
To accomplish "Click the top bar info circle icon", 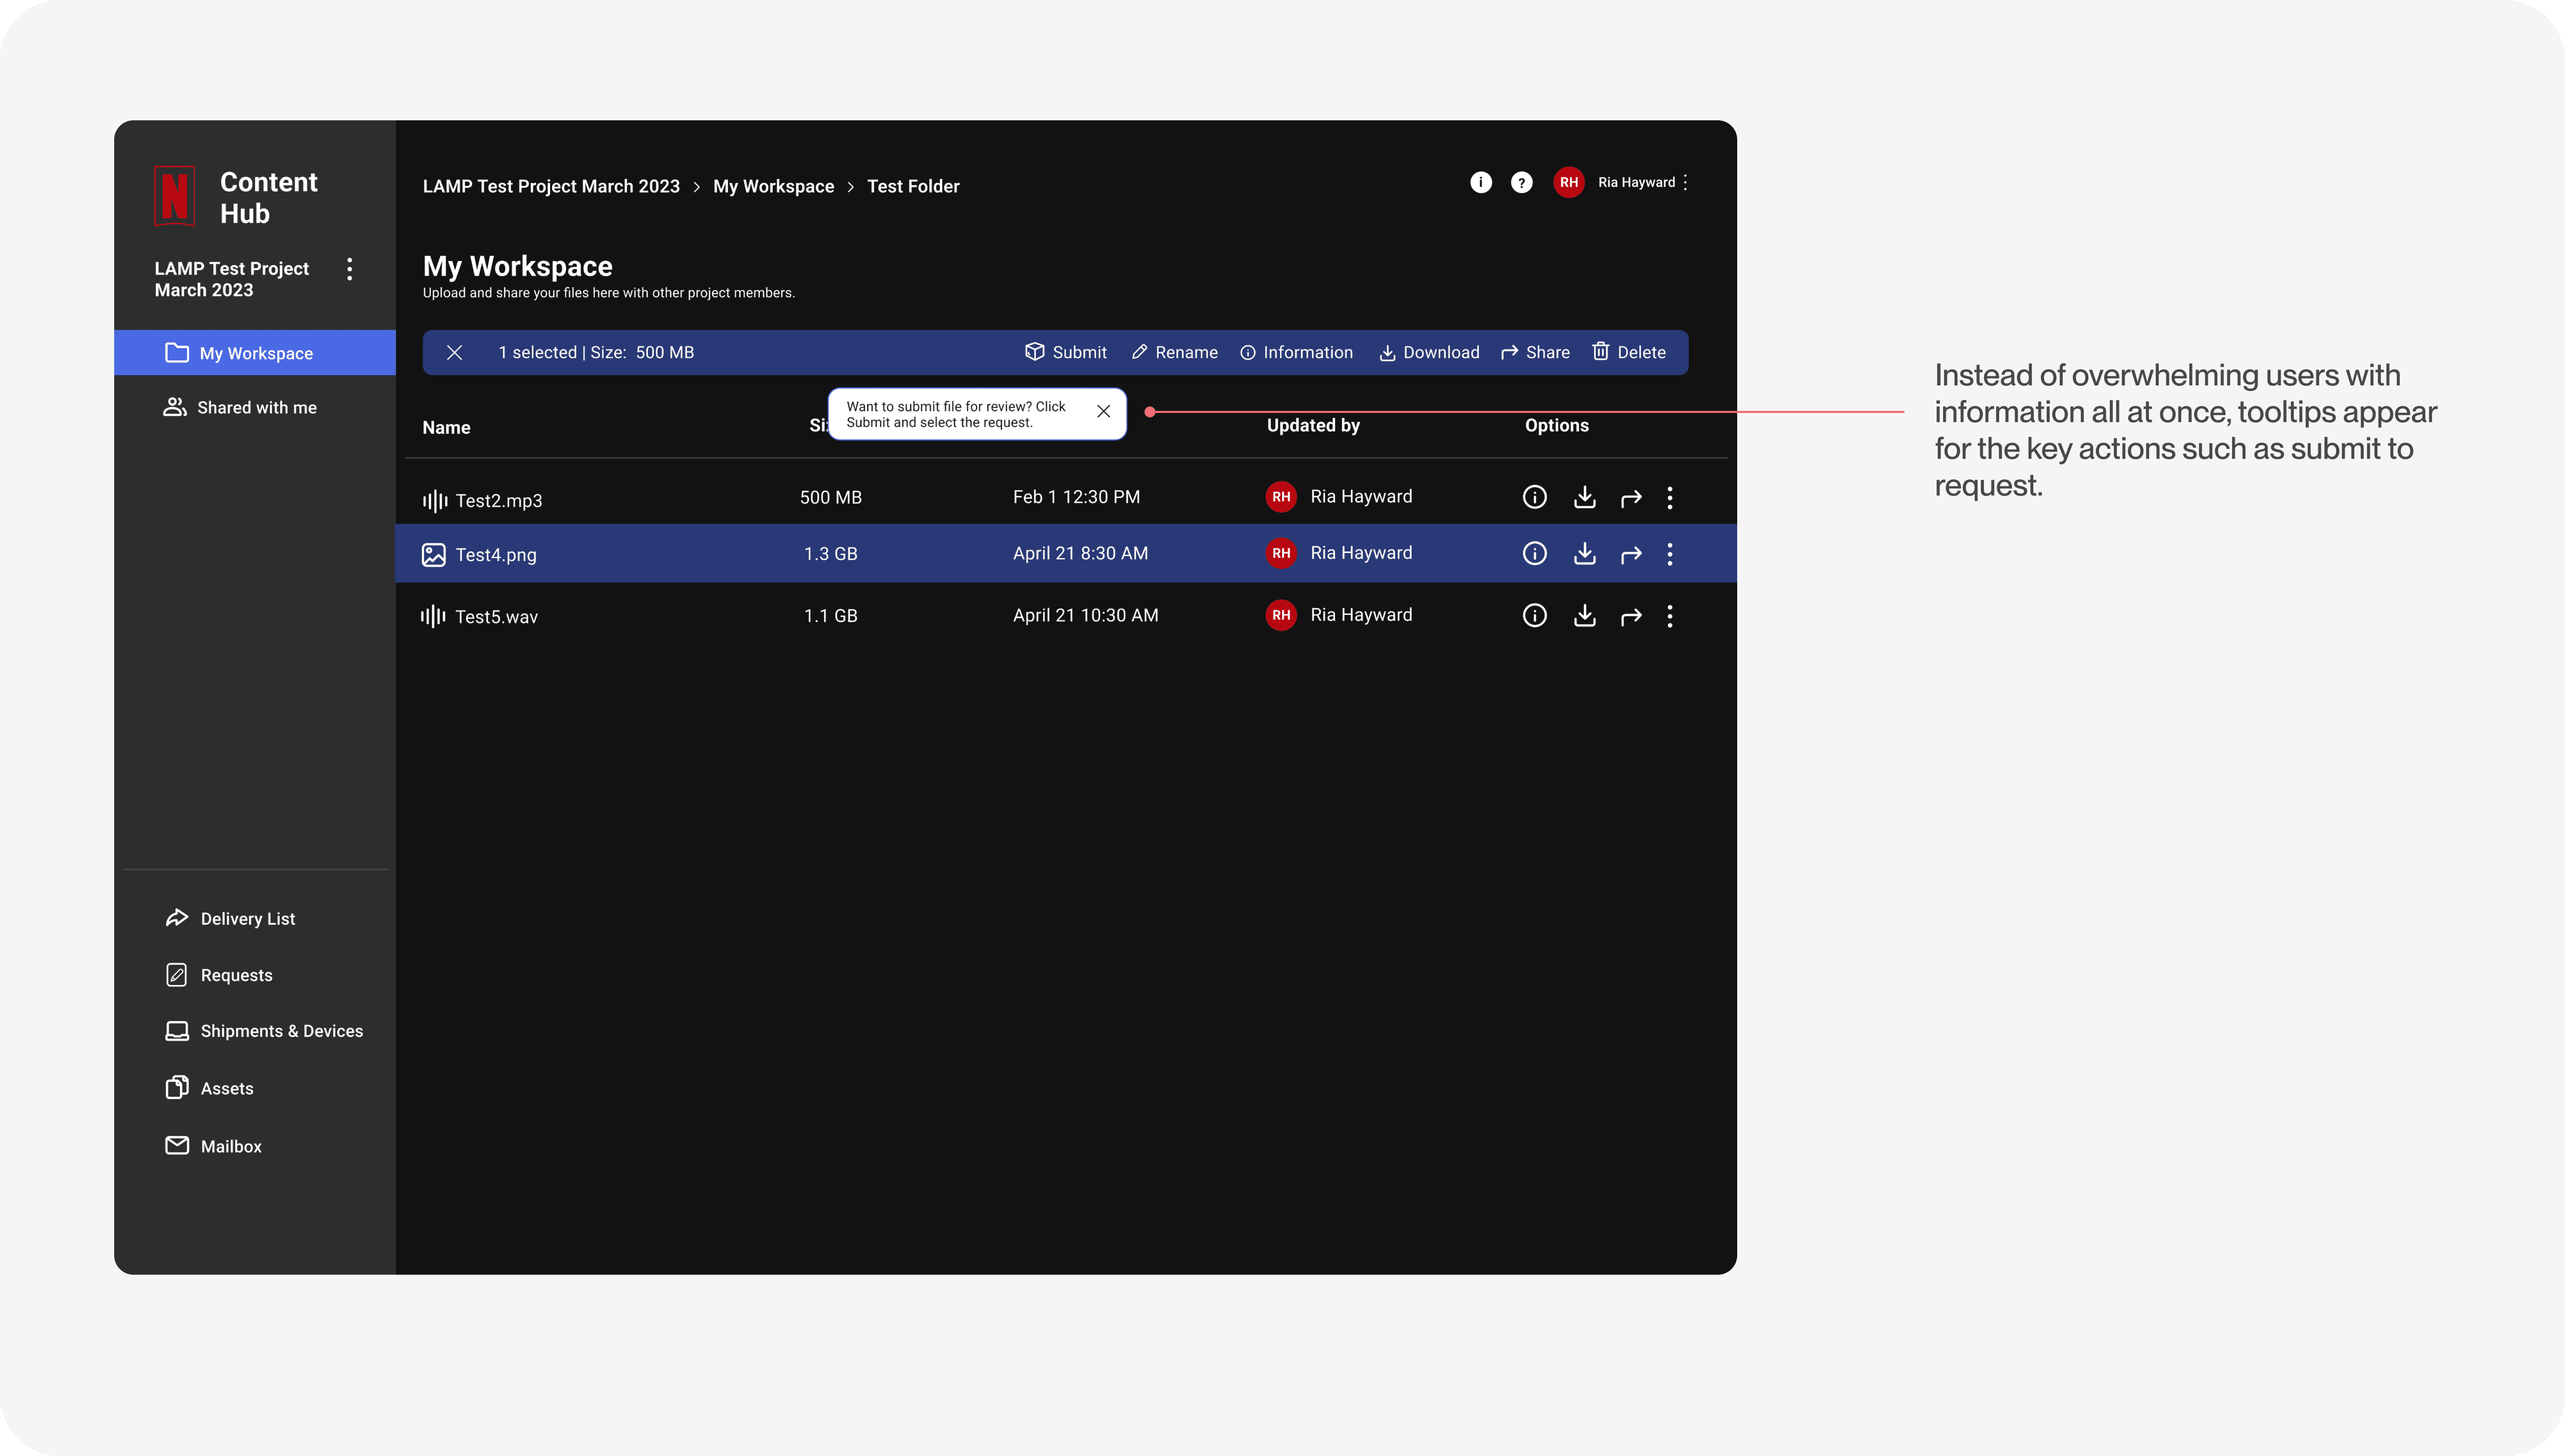I will pyautogui.click(x=1480, y=182).
